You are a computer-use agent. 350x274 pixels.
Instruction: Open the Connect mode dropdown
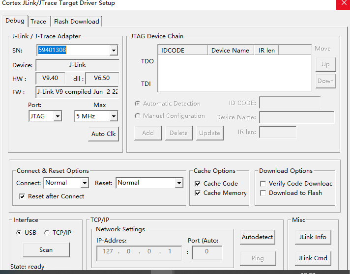coord(85,183)
